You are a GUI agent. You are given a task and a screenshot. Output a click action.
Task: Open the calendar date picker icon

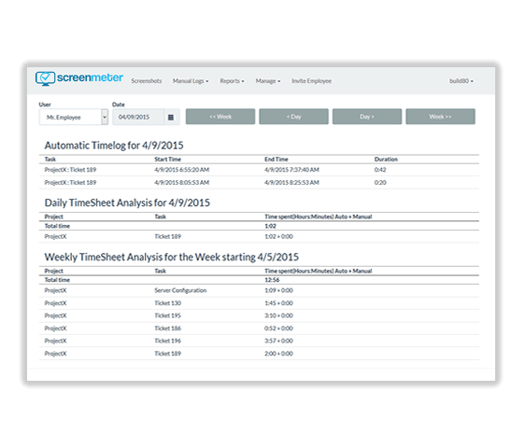click(x=171, y=118)
